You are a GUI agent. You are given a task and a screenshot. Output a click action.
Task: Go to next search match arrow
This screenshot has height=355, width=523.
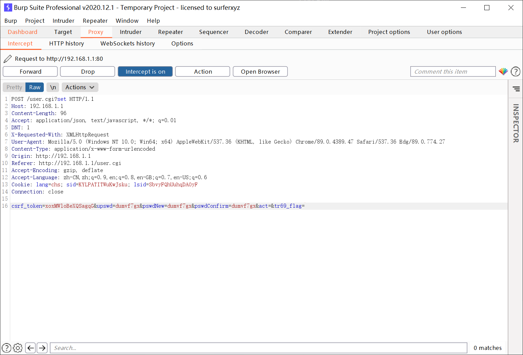pos(42,348)
